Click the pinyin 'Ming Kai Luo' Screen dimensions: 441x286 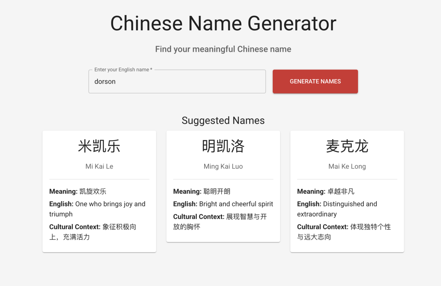point(223,166)
